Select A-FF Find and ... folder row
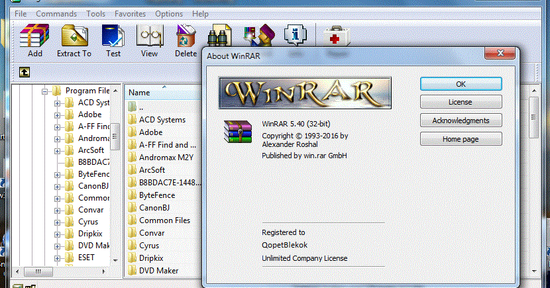The height and width of the screenshot is (288, 550). [x=164, y=145]
